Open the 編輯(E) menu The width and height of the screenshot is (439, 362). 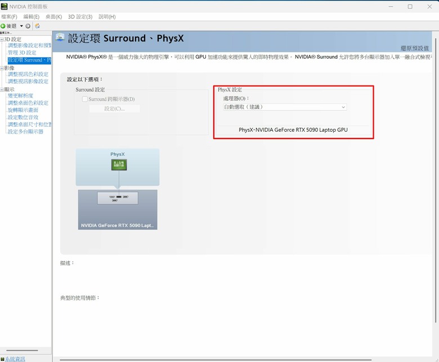click(32, 17)
